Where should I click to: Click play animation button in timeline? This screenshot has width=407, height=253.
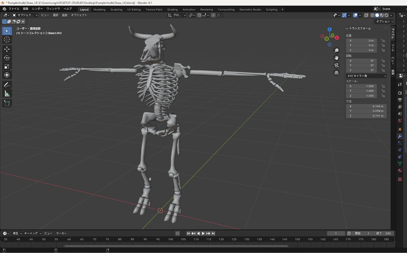click(203, 234)
